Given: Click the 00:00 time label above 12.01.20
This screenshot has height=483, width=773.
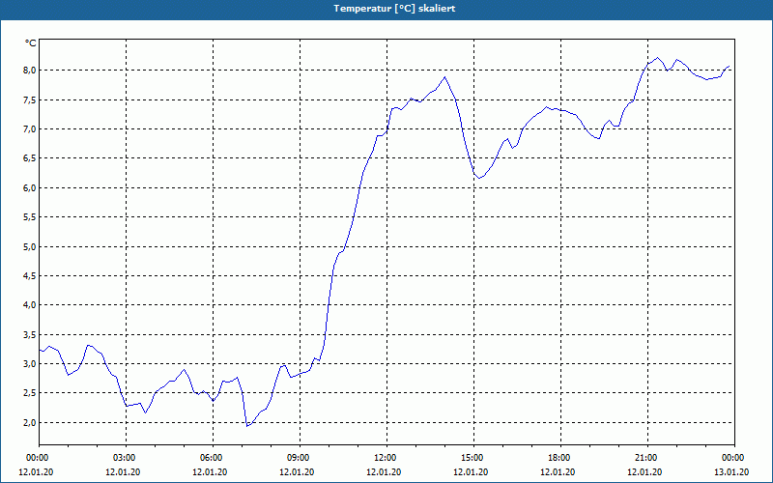Looking at the screenshot, I should [x=37, y=458].
